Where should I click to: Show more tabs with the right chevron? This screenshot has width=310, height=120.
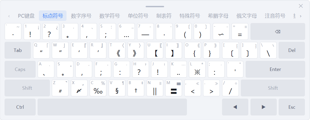pyautogui.click(x=301, y=16)
